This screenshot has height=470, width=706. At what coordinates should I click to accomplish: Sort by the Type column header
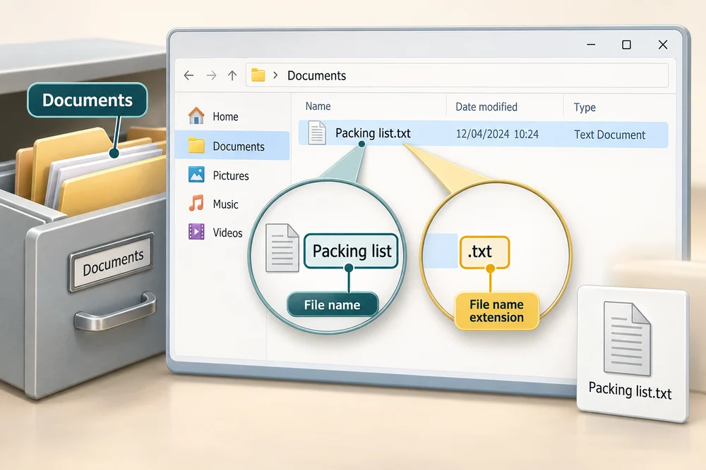tap(585, 107)
